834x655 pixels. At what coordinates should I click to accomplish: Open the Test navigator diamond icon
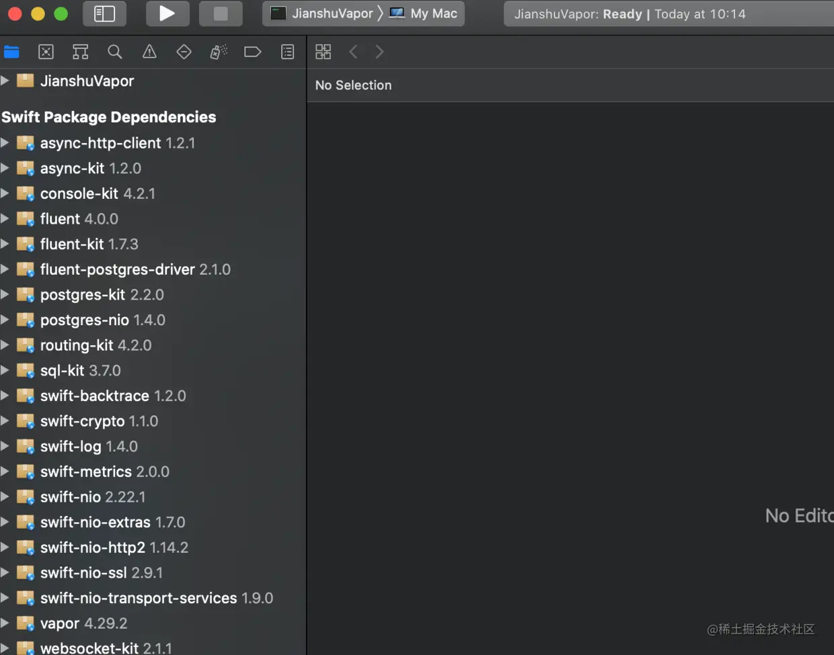pos(184,52)
